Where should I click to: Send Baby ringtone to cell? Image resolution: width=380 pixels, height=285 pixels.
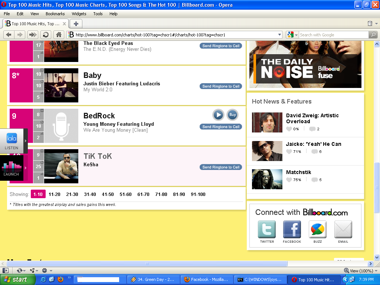pyautogui.click(x=221, y=86)
